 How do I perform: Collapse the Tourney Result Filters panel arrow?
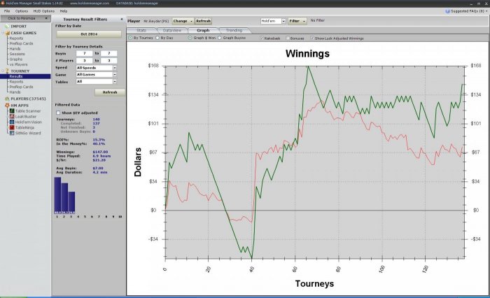pos(122,19)
